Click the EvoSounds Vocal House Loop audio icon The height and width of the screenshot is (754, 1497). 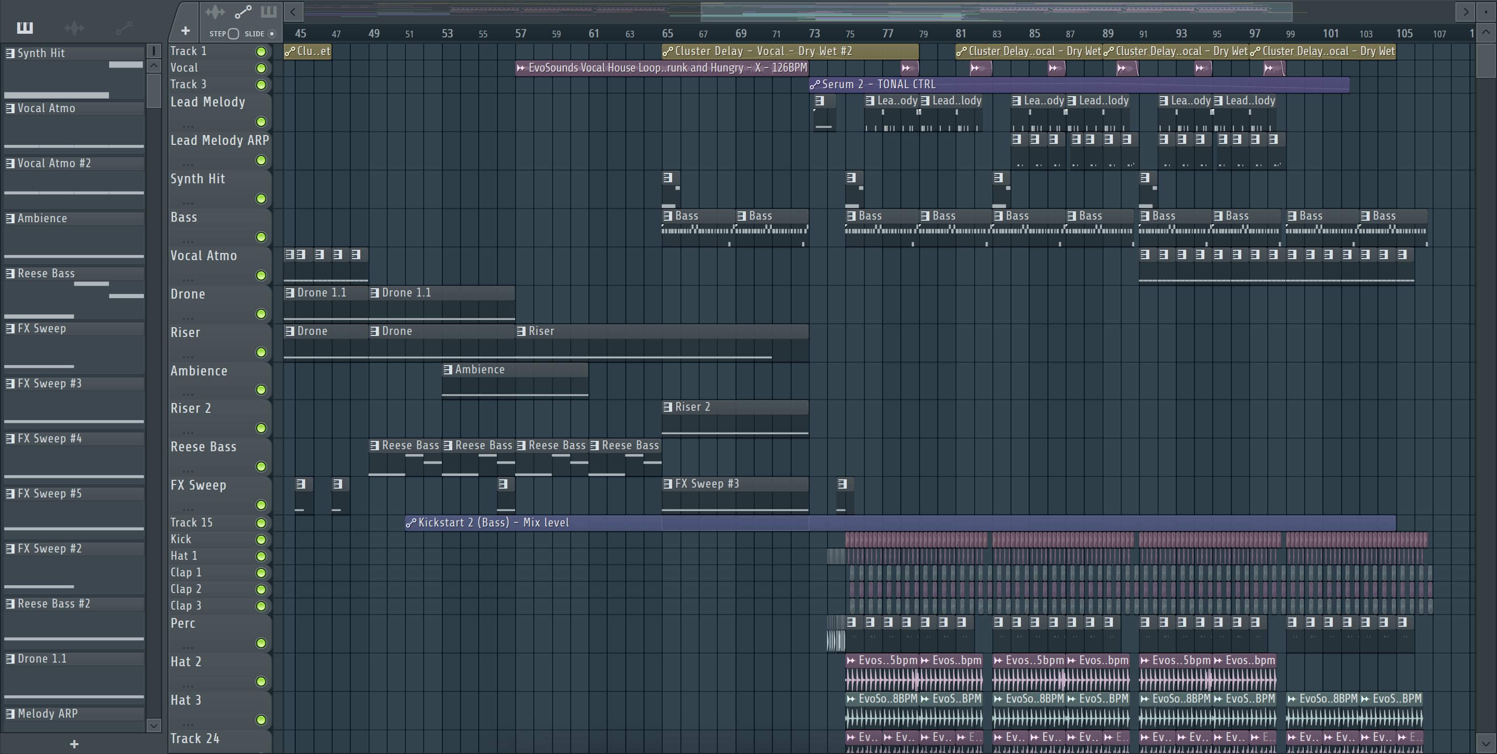[x=521, y=68]
